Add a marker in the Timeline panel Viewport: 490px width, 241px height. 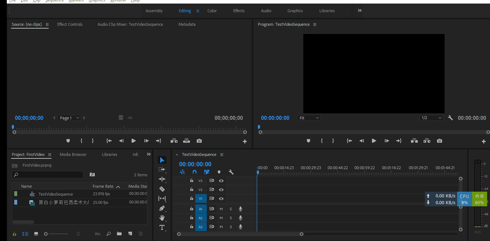(219, 172)
